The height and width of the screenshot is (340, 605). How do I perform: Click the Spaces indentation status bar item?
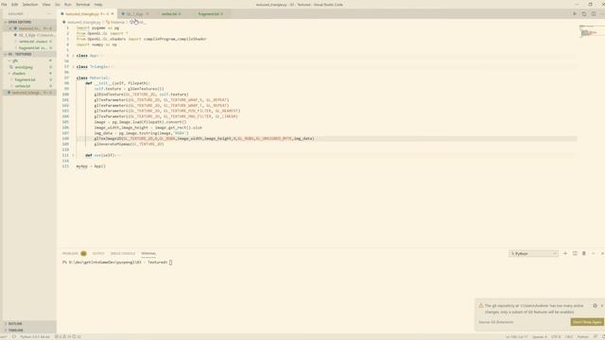[x=540, y=337]
